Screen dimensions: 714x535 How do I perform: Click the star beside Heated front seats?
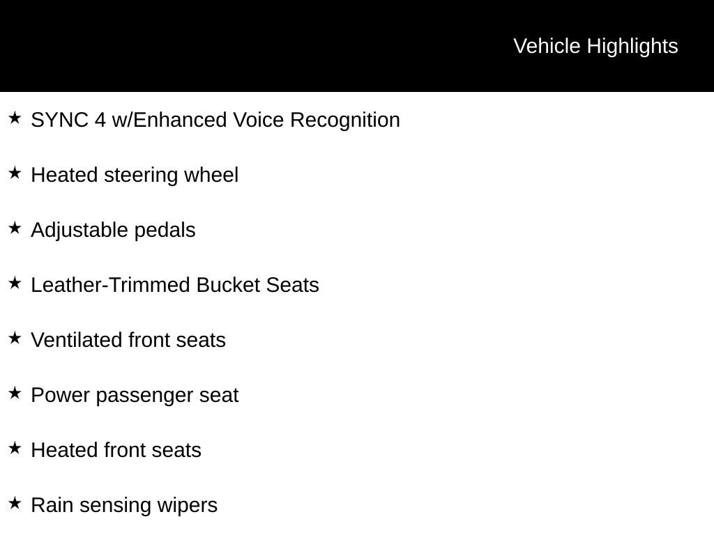click(x=15, y=449)
